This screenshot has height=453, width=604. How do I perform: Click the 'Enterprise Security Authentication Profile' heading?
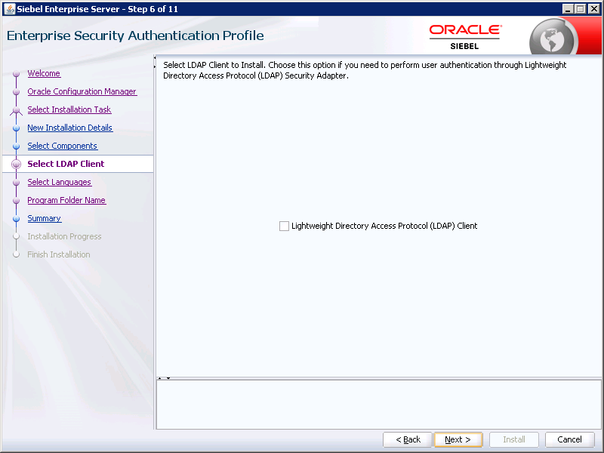tap(135, 35)
